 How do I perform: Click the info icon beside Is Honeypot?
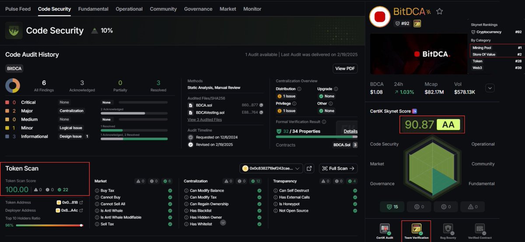[x=276, y=204]
